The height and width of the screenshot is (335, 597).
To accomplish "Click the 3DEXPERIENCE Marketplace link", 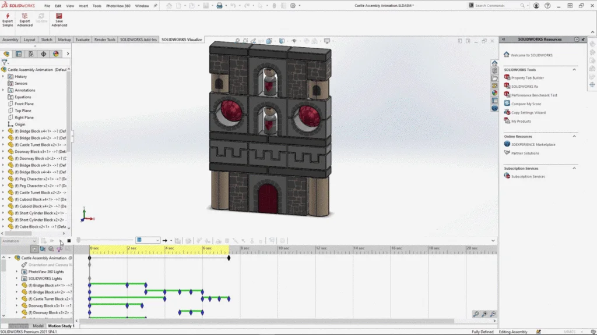I will tap(533, 144).
